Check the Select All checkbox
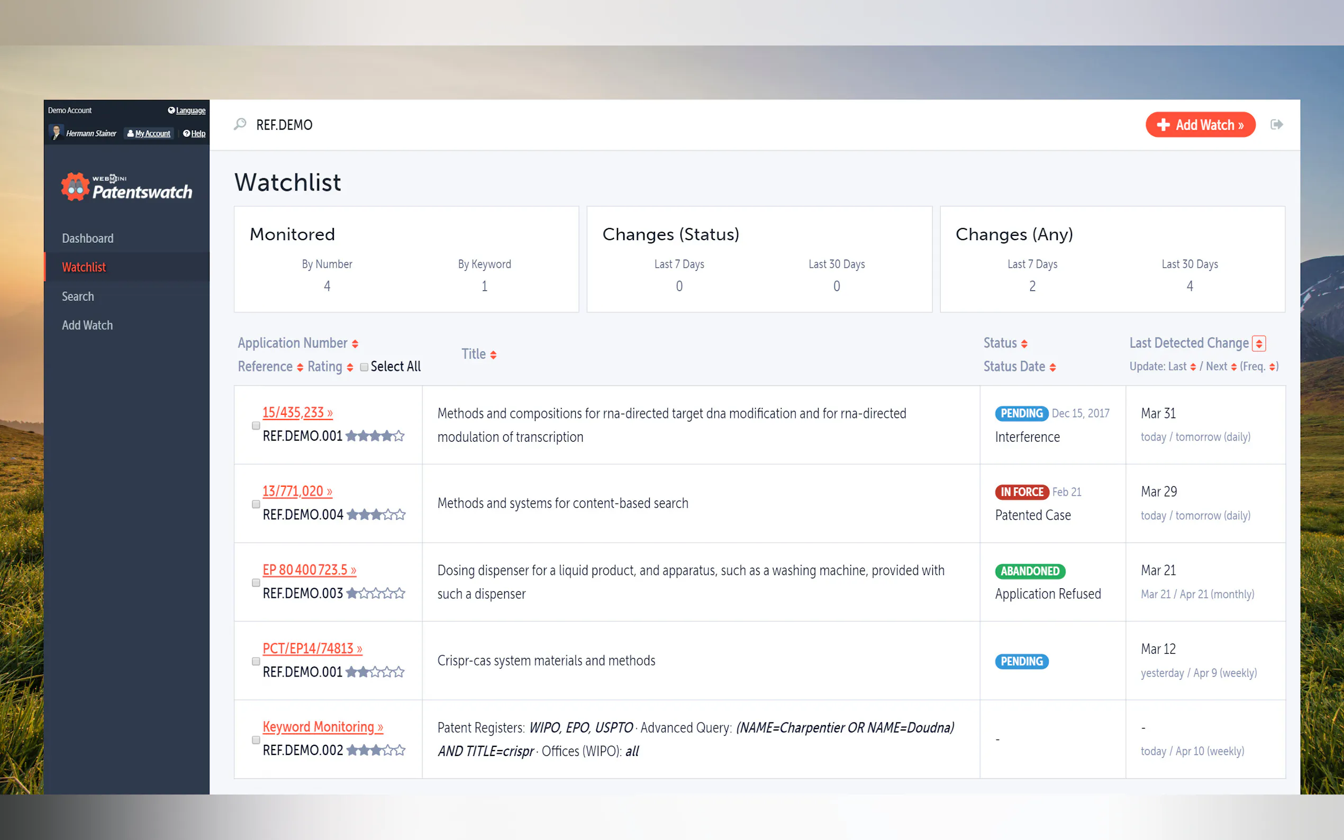 coord(364,367)
